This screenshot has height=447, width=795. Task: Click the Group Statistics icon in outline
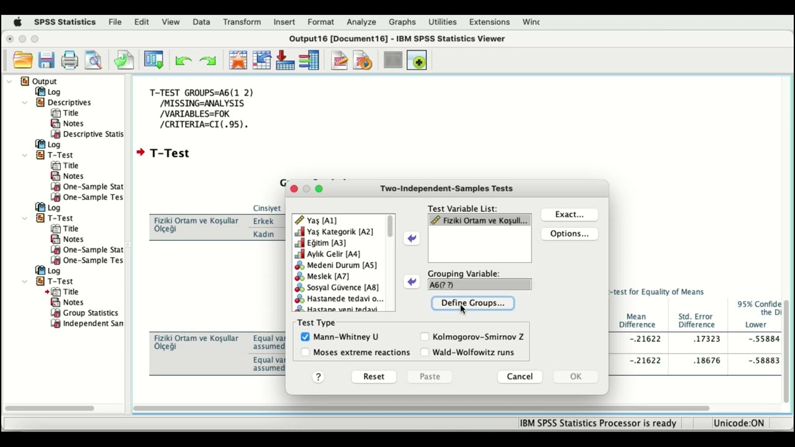pos(55,313)
